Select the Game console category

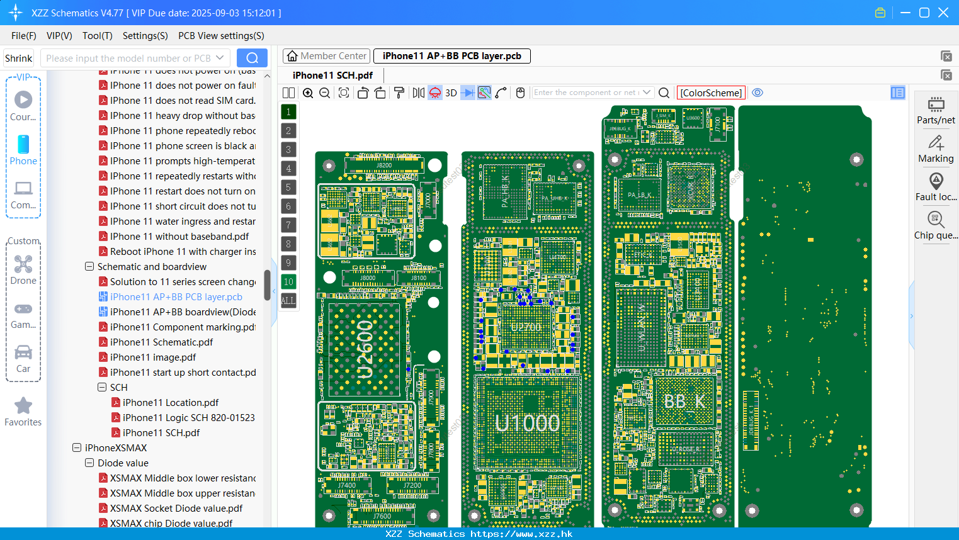pyautogui.click(x=23, y=315)
